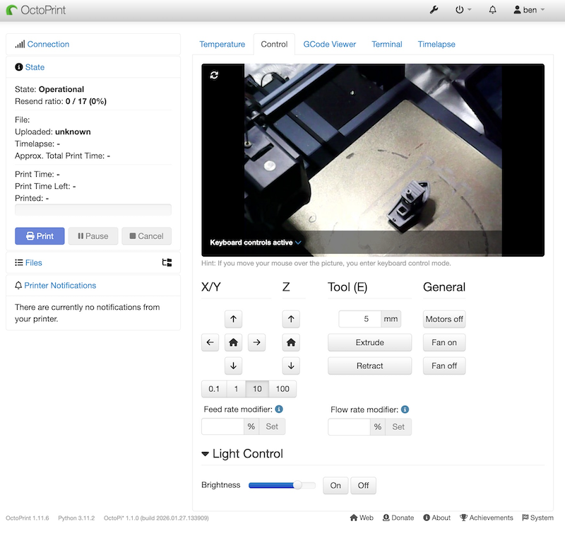This screenshot has height=536, width=565.
Task: Click the Motors off button
Action: coord(444,319)
